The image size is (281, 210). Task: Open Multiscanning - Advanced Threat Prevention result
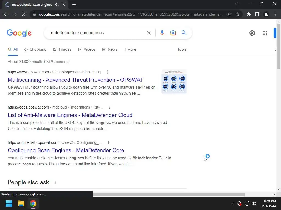coord(75,80)
